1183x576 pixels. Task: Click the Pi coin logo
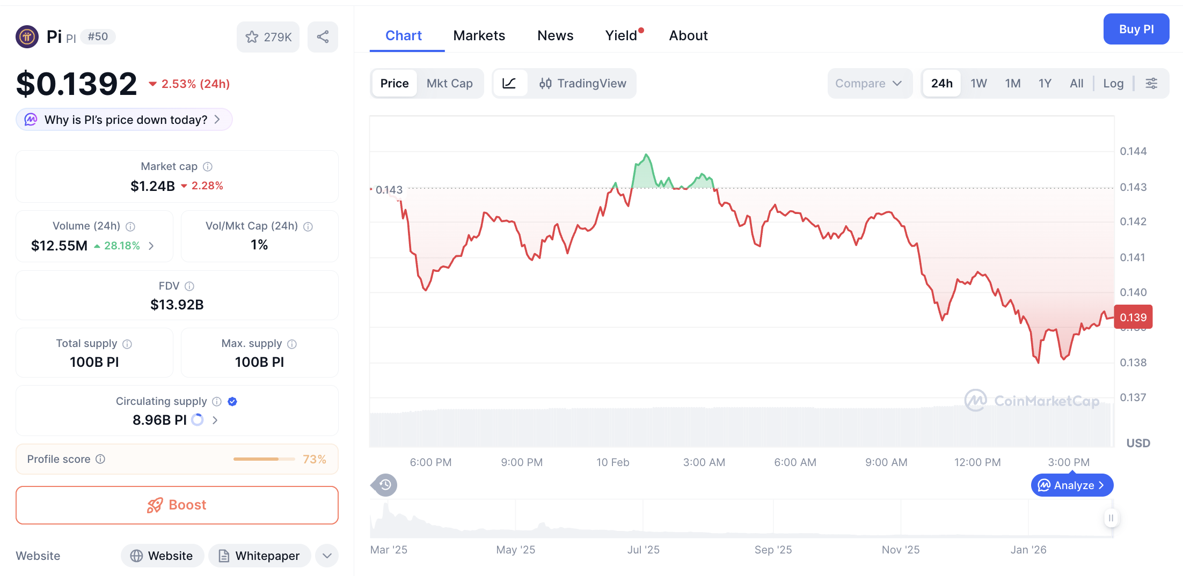[x=27, y=36]
